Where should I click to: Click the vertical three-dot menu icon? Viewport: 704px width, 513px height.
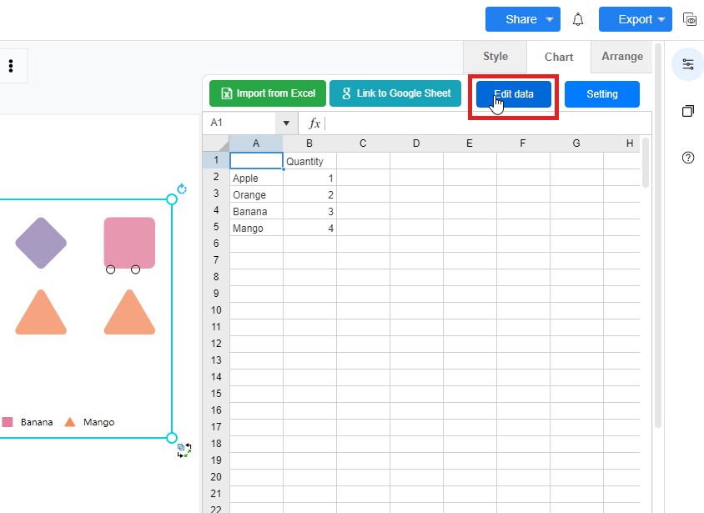[x=11, y=66]
